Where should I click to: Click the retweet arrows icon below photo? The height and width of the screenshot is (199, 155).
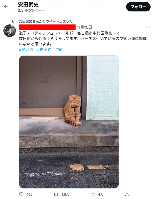(x=56, y=194)
